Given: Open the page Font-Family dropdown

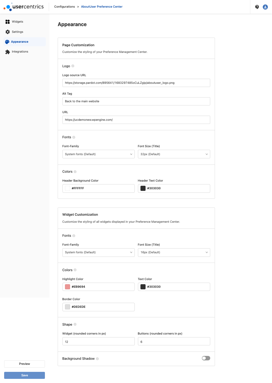Looking at the screenshot, I should (98, 154).
